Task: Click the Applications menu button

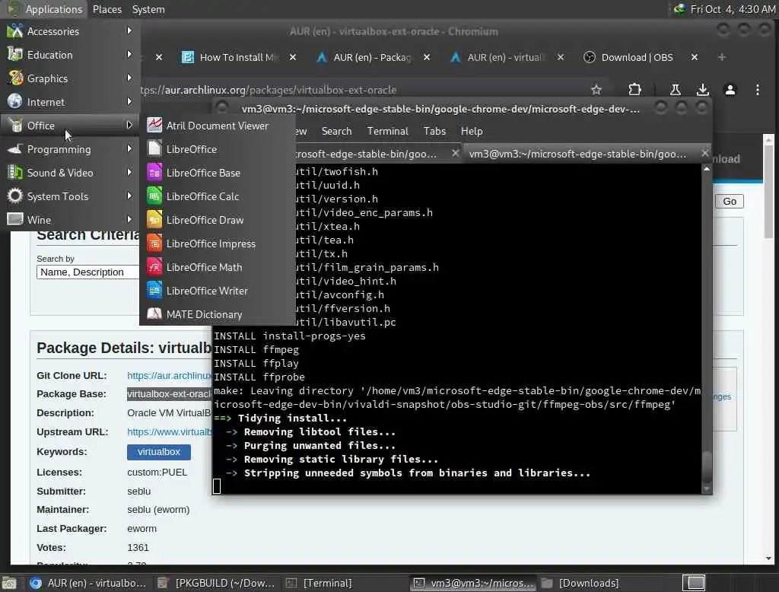Action: (45, 9)
